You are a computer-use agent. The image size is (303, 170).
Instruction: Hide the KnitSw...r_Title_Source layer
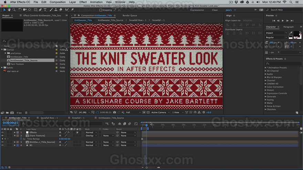click(2, 142)
